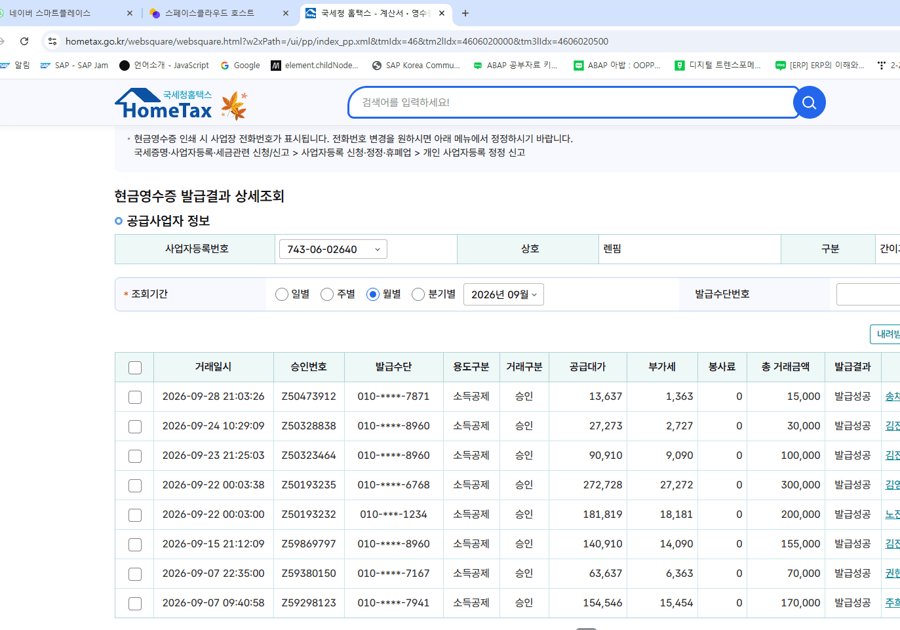Viewport: 900px width, 630px height.
Task: Check the select-all checkbox in table header
Action: pyautogui.click(x=135, y=368)
